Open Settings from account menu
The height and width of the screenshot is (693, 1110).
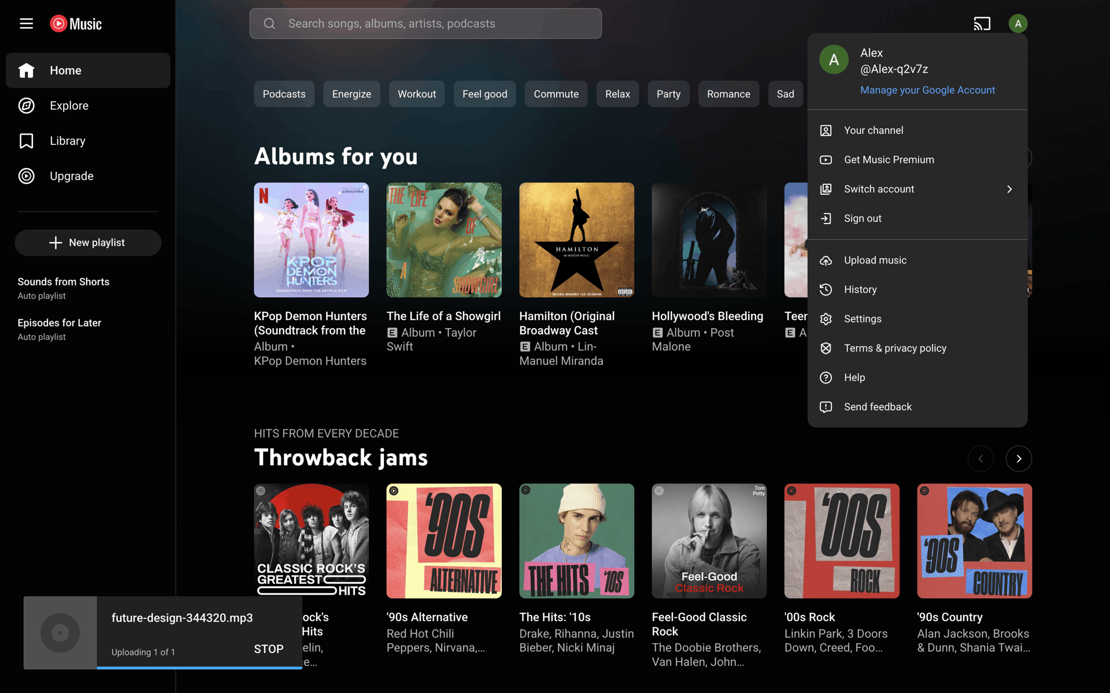(917, 319)
